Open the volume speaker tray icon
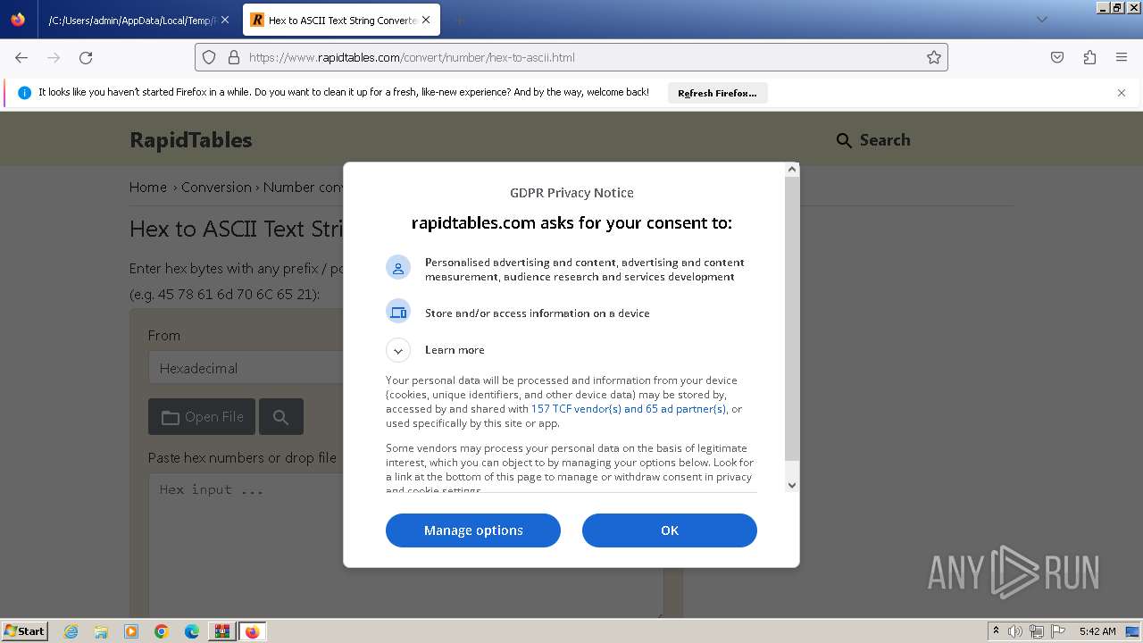Screen dimensions: 1143x643 coord(1015,631)
